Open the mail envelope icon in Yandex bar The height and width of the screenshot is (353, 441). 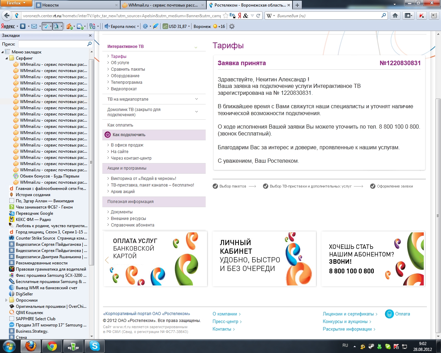click(x=34, y=26)
